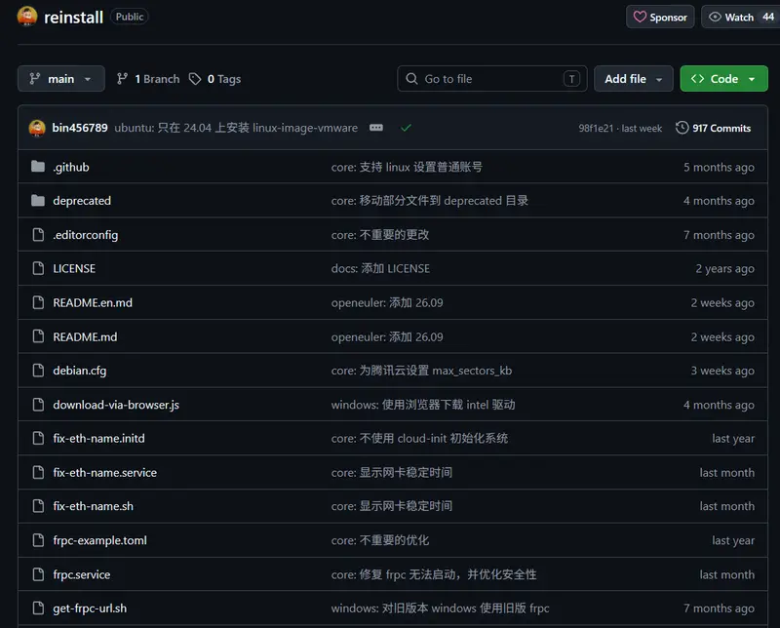The width and height of the screenshot is (780, 628).
Task: Open commit message 移动部分文件到 deprecated 目录
Action: pos(430,201)
